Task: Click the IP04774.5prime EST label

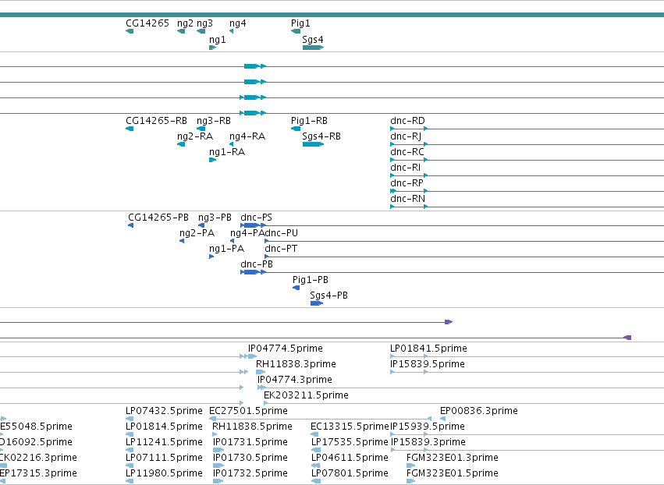Action: (286, 349)
